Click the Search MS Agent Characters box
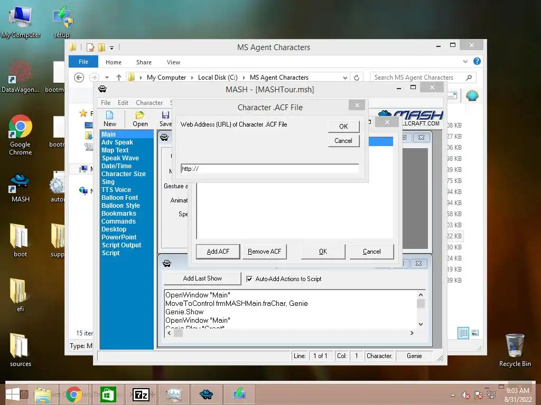Viewport: 541px width, 405px height. 423,78
